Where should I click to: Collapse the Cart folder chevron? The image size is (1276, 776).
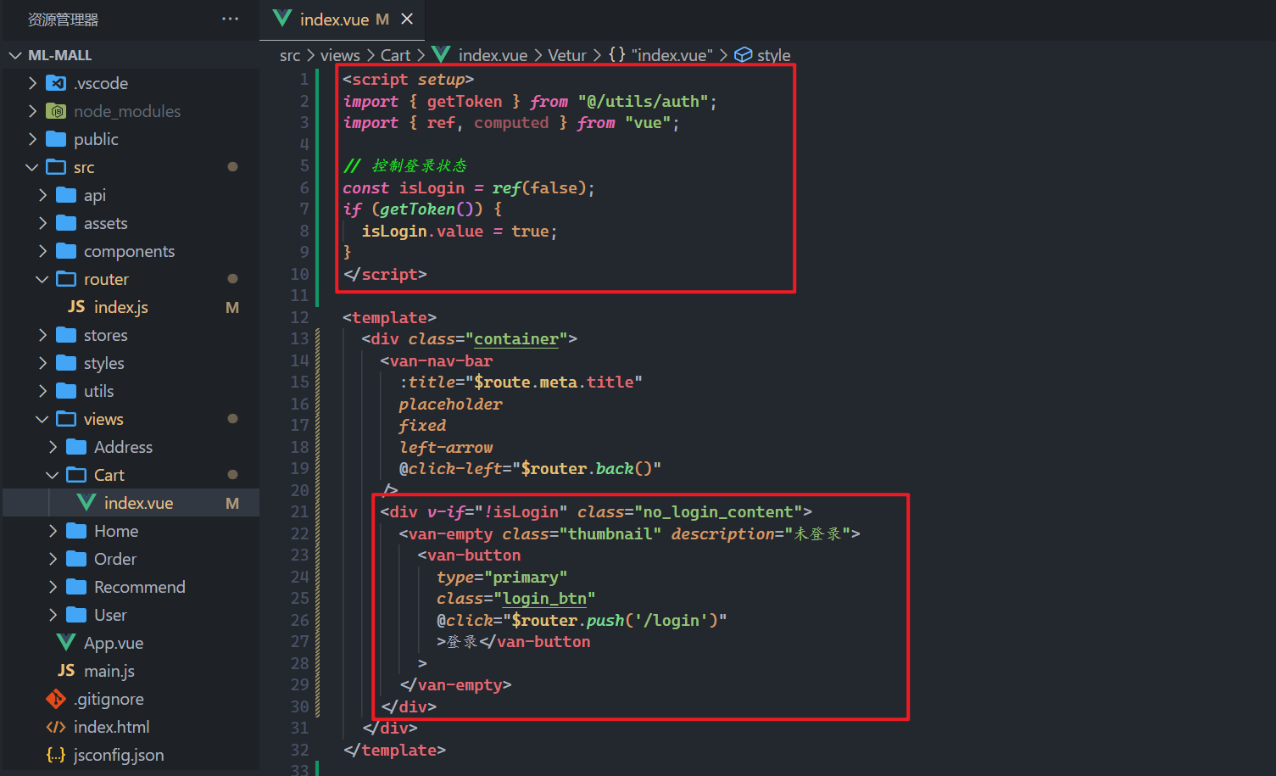point(53,475)
